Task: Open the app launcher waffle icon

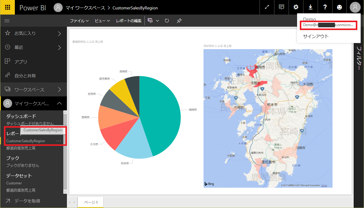Action: coord(7,7)
